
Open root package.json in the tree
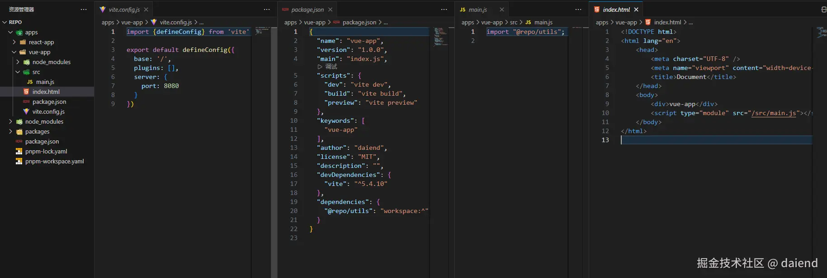click(42, 141)
